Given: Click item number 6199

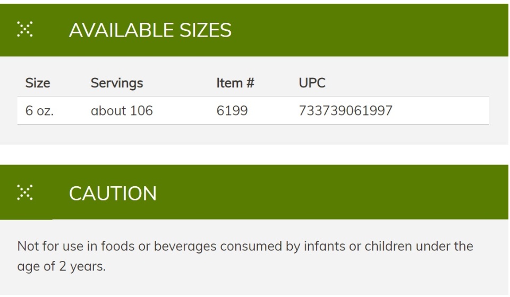Looking at the screenshot, I should (x=232, y=111).
